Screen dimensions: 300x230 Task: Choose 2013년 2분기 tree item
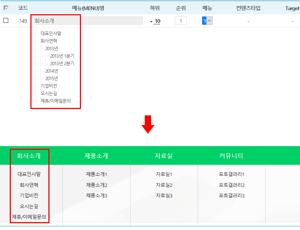tap(62, 63)
